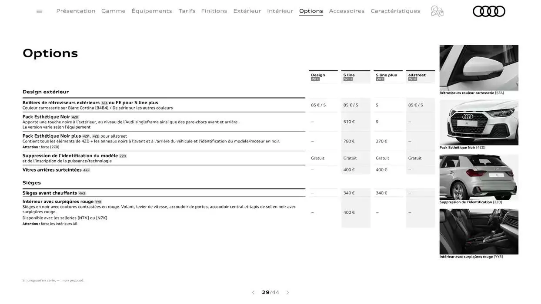Select the Finitions tab
This screenshot has width=541, height=304.
pyautogui.click(x=214, y=11)
